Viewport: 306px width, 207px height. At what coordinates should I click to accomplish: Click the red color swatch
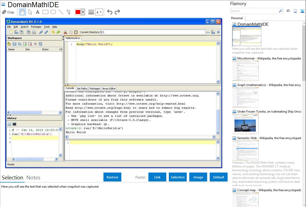[x=78, y=12]
